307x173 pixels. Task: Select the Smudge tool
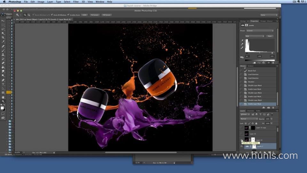(x=3, y=71)
